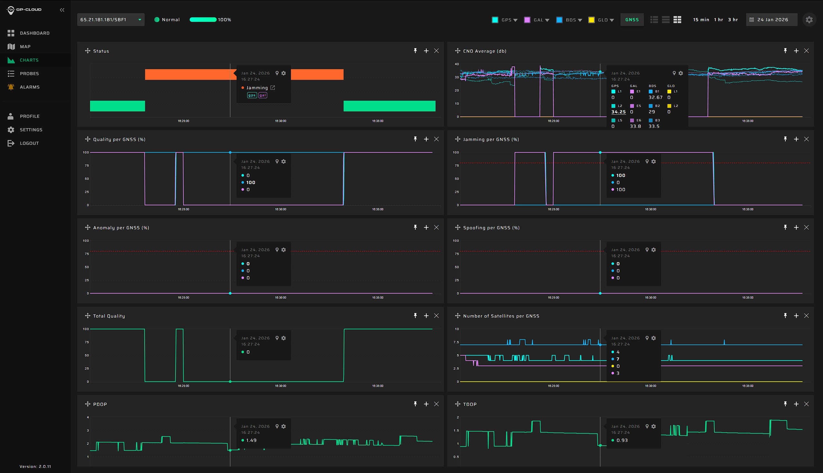Open the 24 Jan 2026 date picker
Screen dimensions: 823x473
[772, 20]
